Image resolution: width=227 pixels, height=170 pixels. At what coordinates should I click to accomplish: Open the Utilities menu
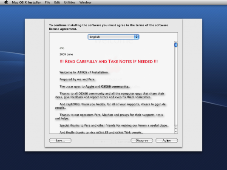70,3
